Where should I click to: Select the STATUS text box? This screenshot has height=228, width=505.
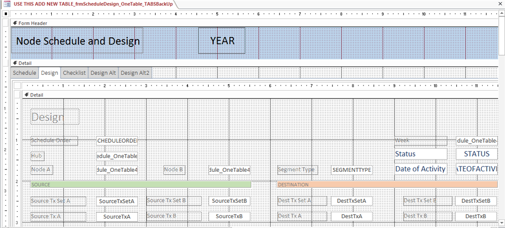[476, 154]
